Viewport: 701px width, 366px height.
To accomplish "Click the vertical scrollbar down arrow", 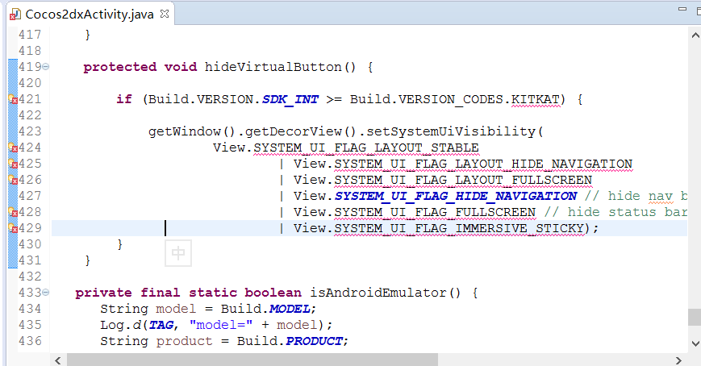I will point(695,343).
